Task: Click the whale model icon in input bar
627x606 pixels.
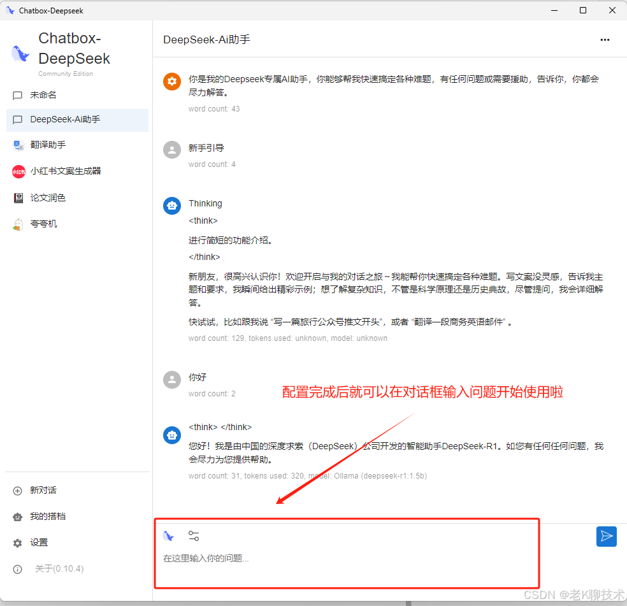Action: [x=168, y=536]
